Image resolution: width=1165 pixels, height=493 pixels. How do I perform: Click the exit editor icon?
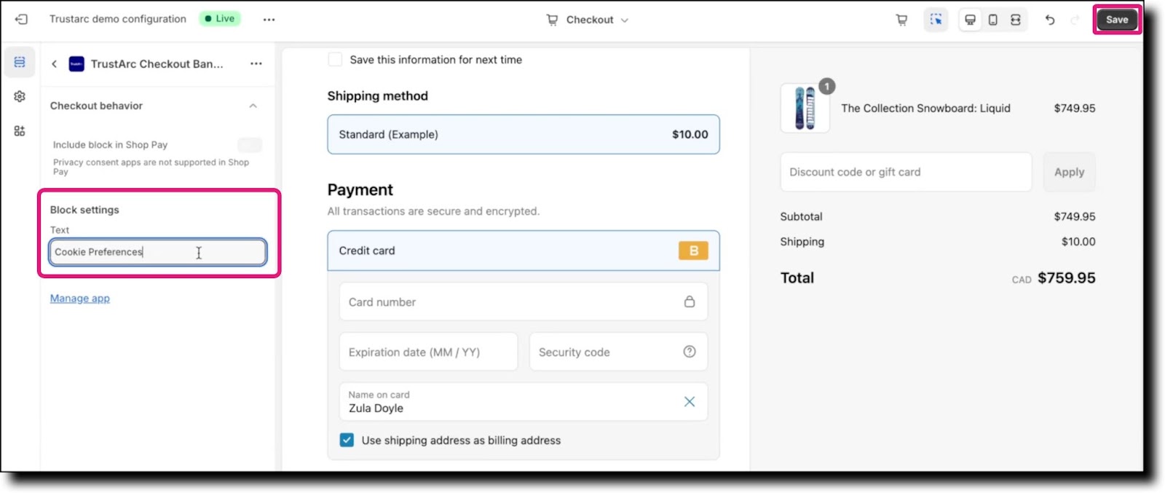click(x=21, y=20)
